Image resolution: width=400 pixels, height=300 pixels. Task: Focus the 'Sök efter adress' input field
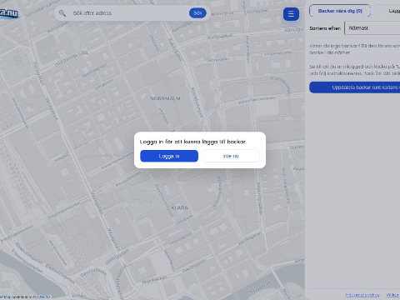[x=129, y=13]
